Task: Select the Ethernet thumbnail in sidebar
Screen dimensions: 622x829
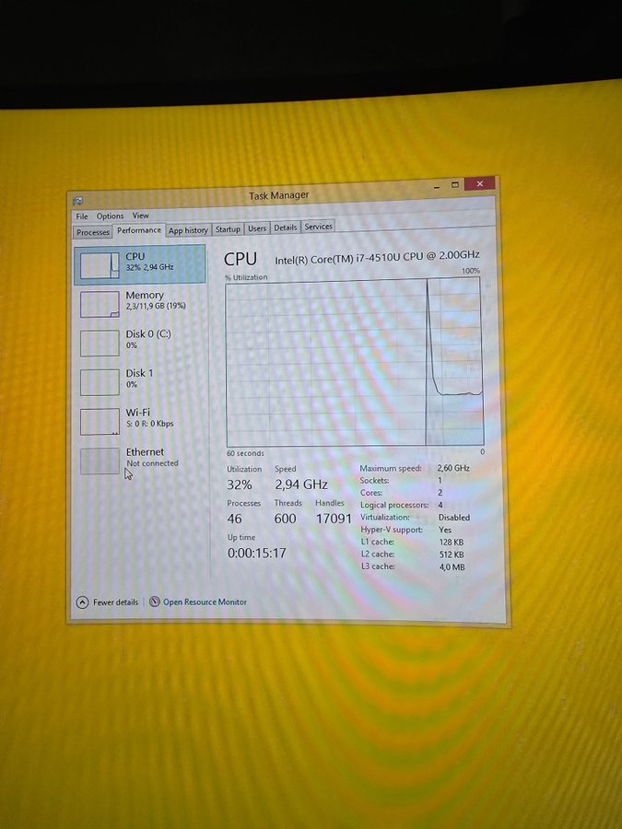Action: [100, 461]
